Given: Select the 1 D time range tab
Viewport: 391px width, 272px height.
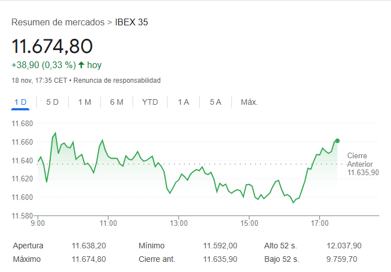Looking at the screenshot, I should [20, 102].
